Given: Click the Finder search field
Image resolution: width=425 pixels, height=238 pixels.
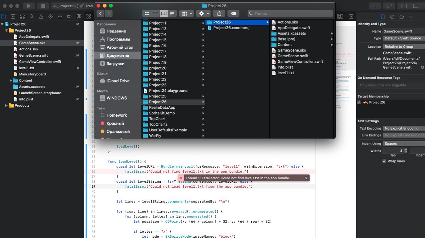Looking at the screenshot, I should [x=290, y=13].
